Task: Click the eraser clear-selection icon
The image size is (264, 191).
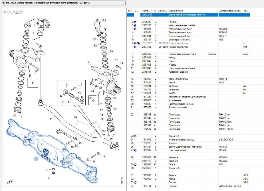Action: click(17, 12)
